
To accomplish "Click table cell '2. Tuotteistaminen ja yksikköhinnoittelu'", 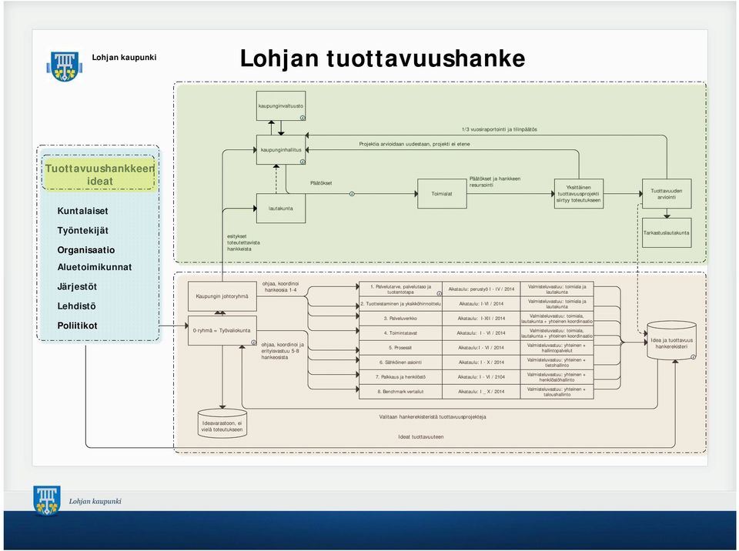I will pos(400,304).
